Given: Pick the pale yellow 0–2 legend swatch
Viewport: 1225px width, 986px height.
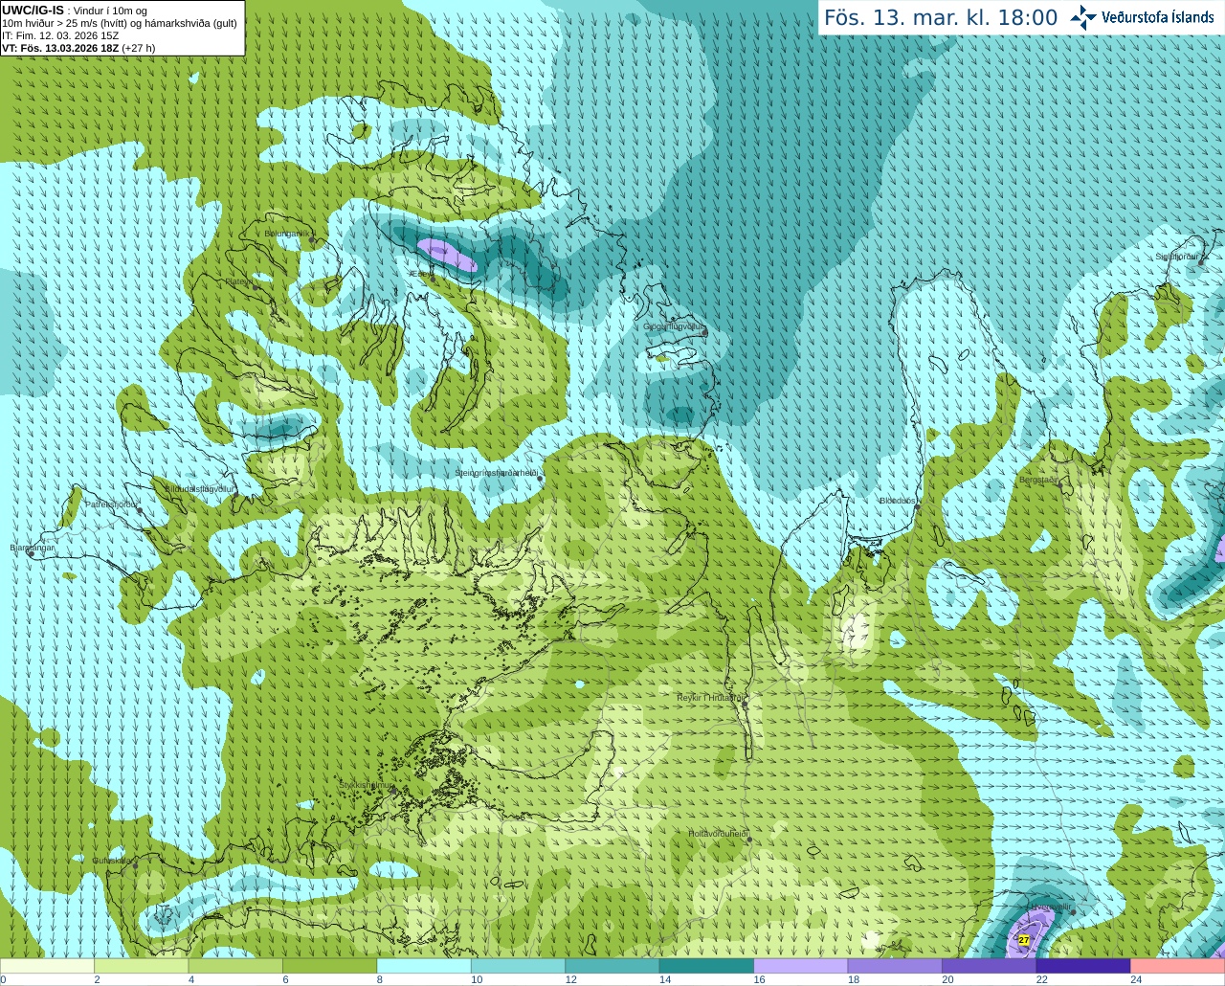Looking at the screenshot, I should coord(47,966).
